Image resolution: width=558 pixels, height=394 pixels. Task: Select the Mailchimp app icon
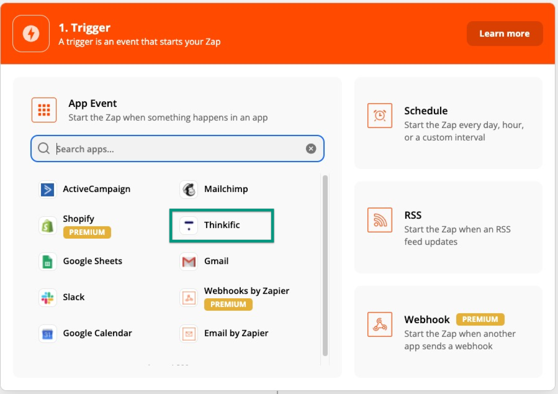point(189,189)
